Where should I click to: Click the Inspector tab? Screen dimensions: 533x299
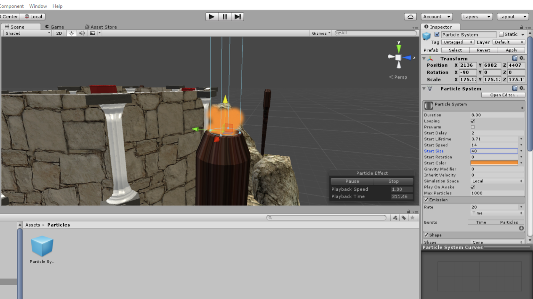(441, 27)
